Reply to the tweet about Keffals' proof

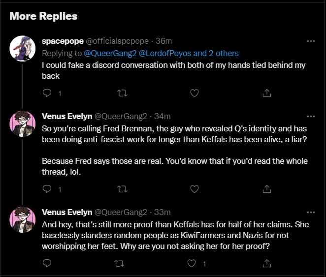click(47, 263)
